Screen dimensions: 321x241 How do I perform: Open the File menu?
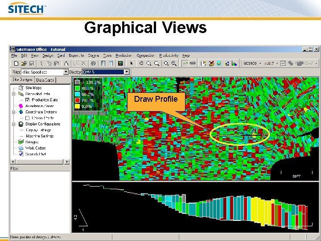[x=14, y=55]
